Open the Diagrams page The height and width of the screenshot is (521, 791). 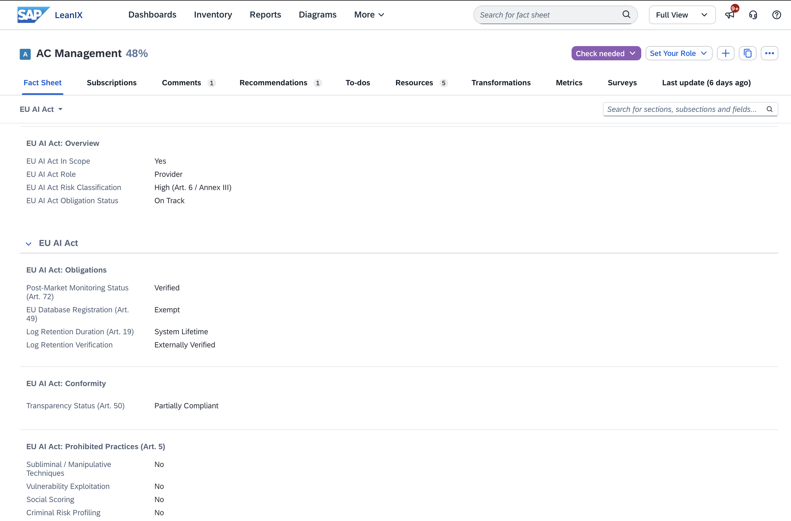coord(317,15)
